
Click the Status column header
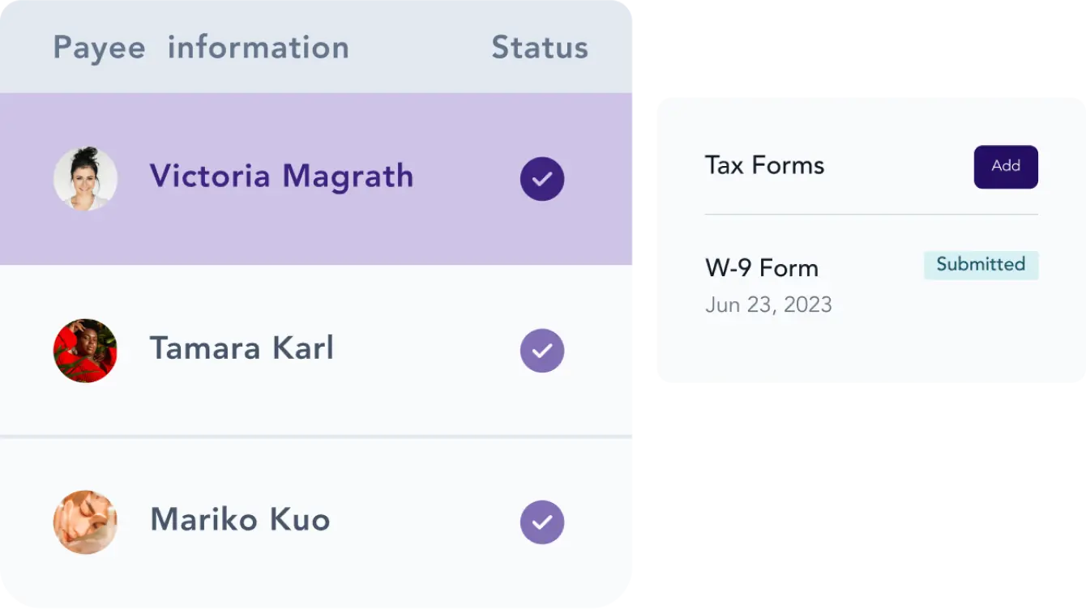[540, 47]
